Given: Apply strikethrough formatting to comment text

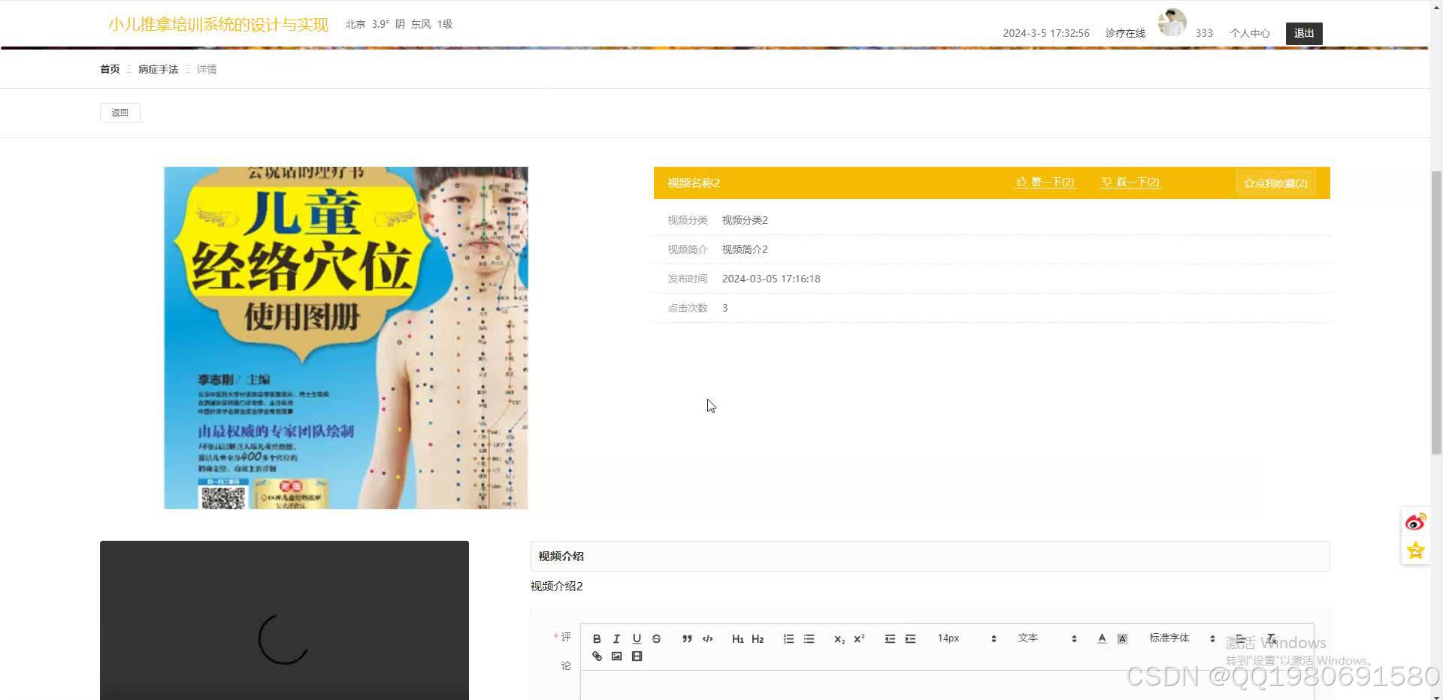Looking at the screenshot, I should coord(656,638).
